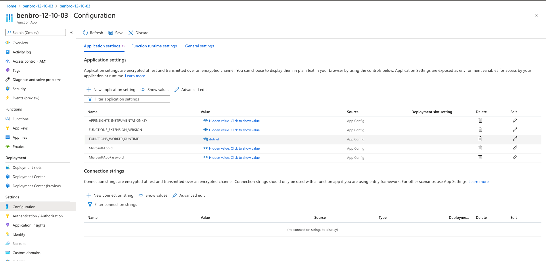Show values for all application settings
546x261 pixels.
tap(155, 90)
